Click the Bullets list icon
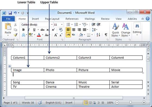 [x=68, y=25]
